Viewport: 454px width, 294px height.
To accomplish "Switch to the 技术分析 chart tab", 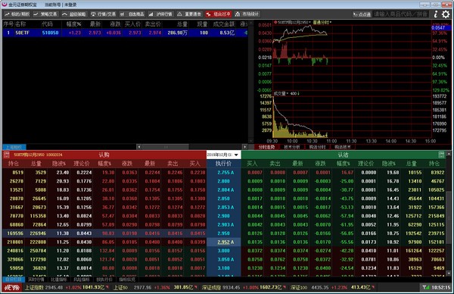I will click(292, 147).
